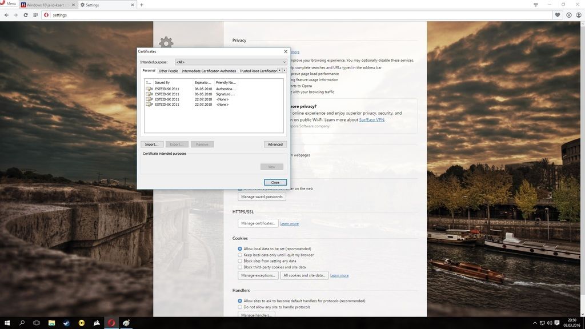The height and width of the screenshot is (329, 585).
Task: Open the Opera Menu button
Action: (x=9, y=4)
